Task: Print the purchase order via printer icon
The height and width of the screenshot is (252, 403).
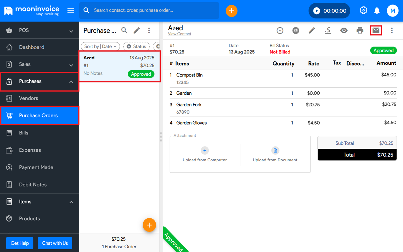Action: (x=360, y=31)
